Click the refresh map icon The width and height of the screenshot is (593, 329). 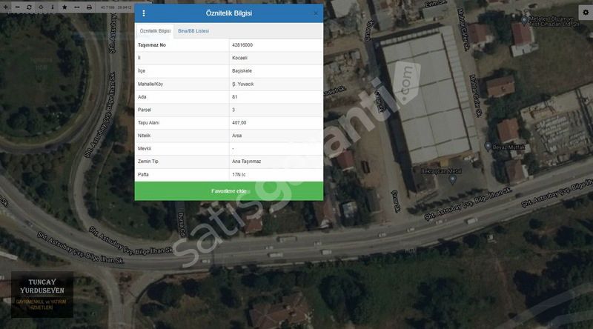click(28, 7)
